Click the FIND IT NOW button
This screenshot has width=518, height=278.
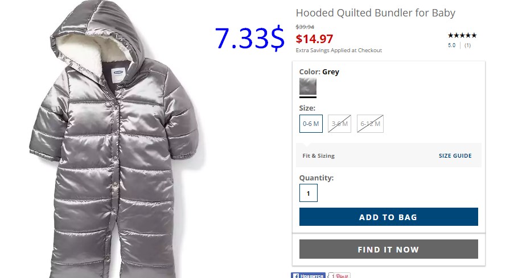388,249
